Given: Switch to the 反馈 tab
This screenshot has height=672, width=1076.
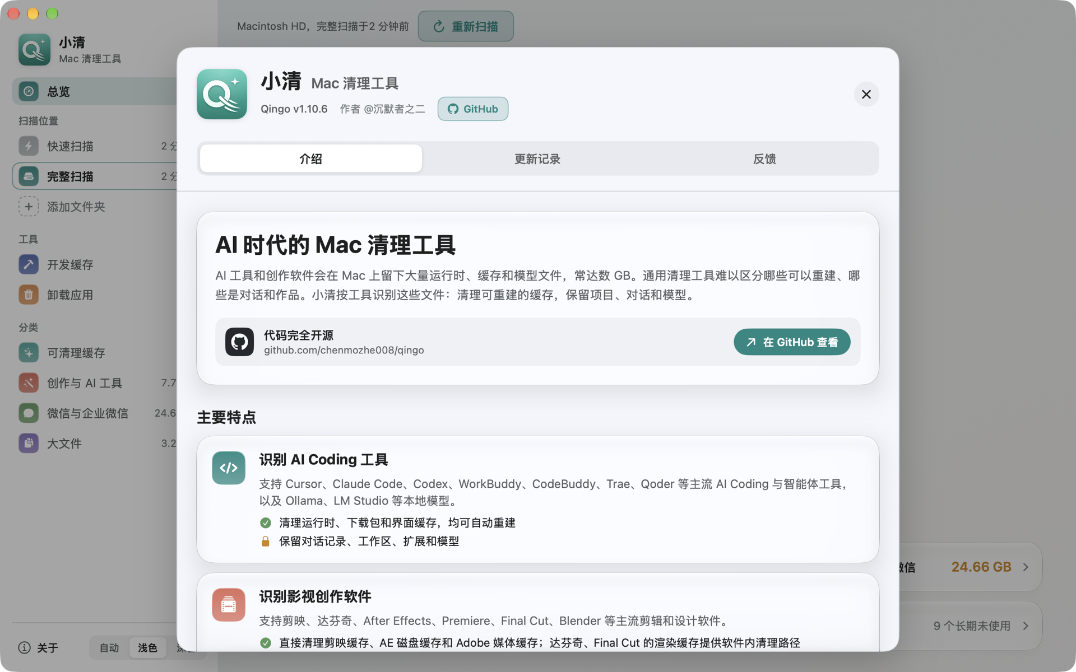Looking at the screenshot, I should click(764, 158).
